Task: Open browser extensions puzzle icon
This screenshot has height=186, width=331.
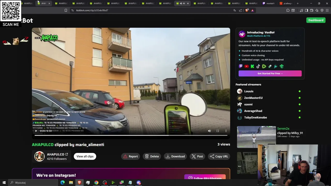Action: [288, 10]
